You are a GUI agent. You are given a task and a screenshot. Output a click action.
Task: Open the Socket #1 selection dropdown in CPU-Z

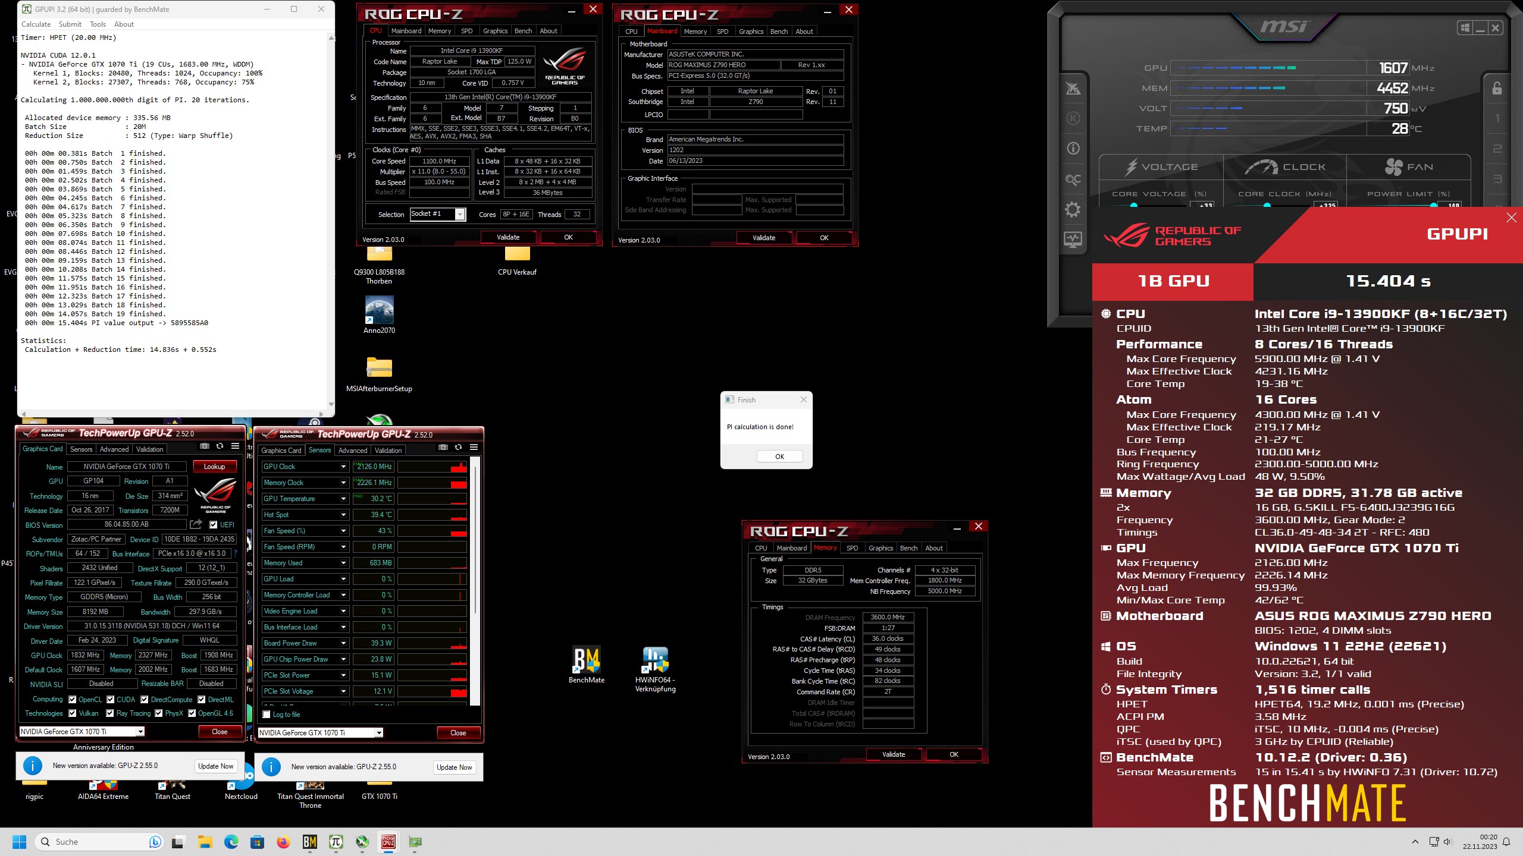tap(460, 215)
